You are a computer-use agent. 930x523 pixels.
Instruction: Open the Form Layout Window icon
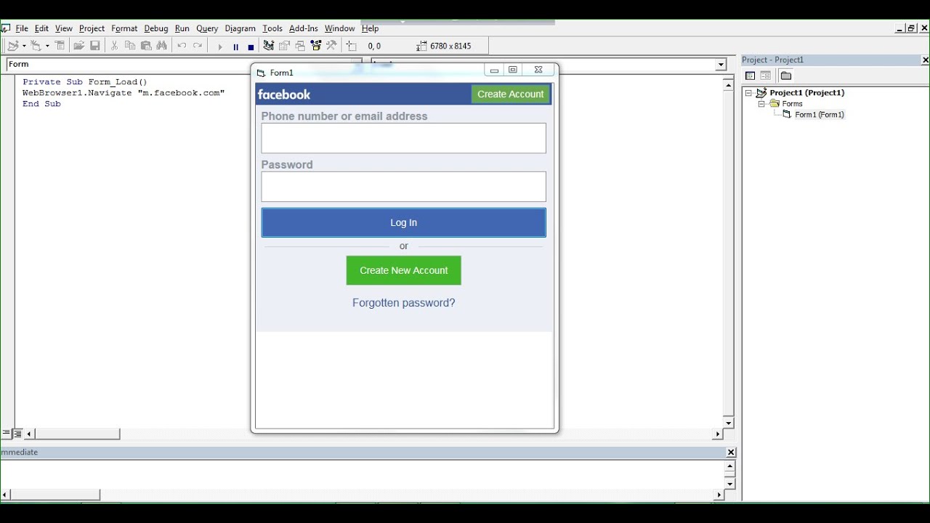(301, 46)
